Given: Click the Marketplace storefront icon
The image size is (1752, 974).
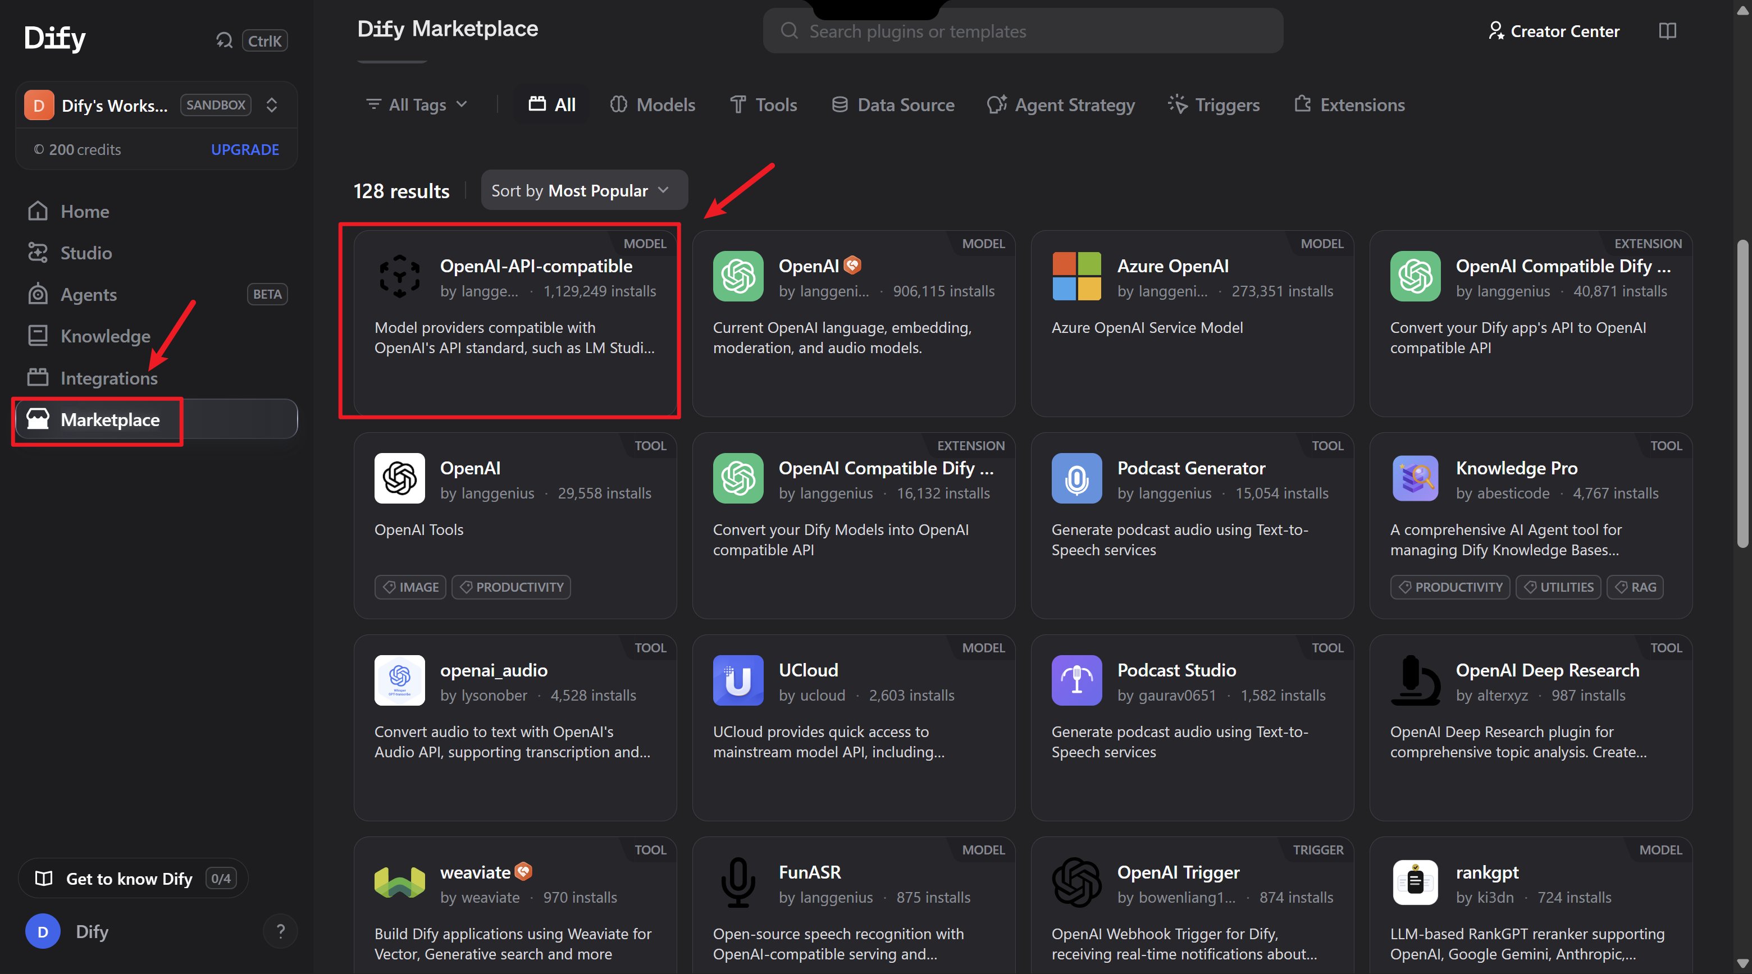Looking at the screenshot, I should pos(38,419).
